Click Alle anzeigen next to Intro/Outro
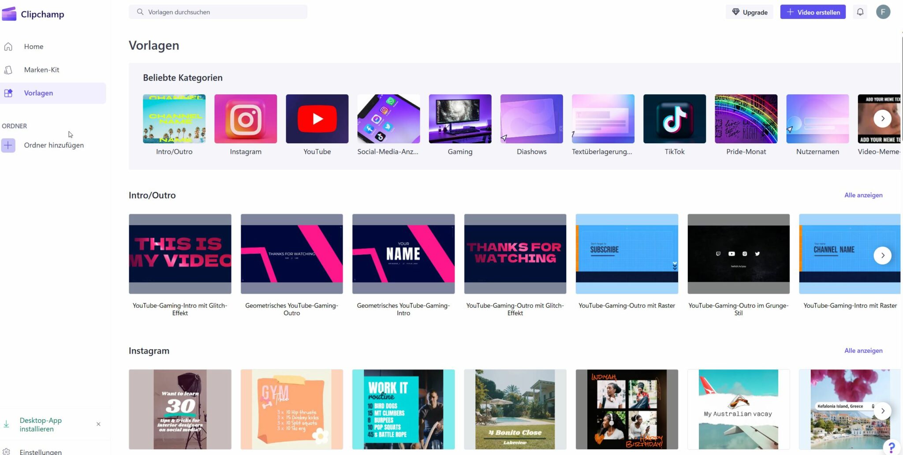Image resolution: width=903 pixels, height=455 pixels. pos(863,195)
